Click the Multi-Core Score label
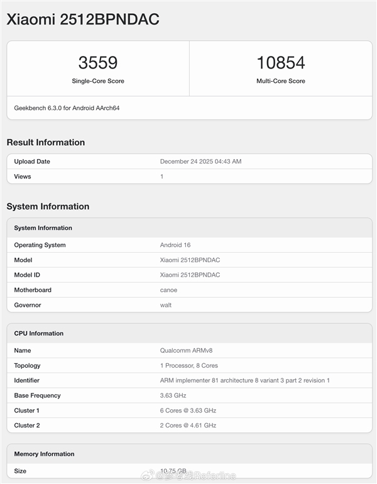Image resolution: width=377 pixels, height=484 pixels. [x=280, y=81]
